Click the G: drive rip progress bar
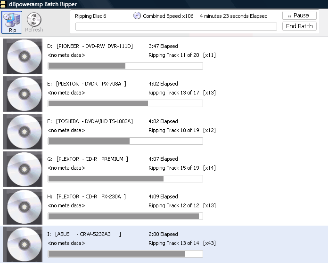The width and height of the screenshot is (328, 267). 125,179
